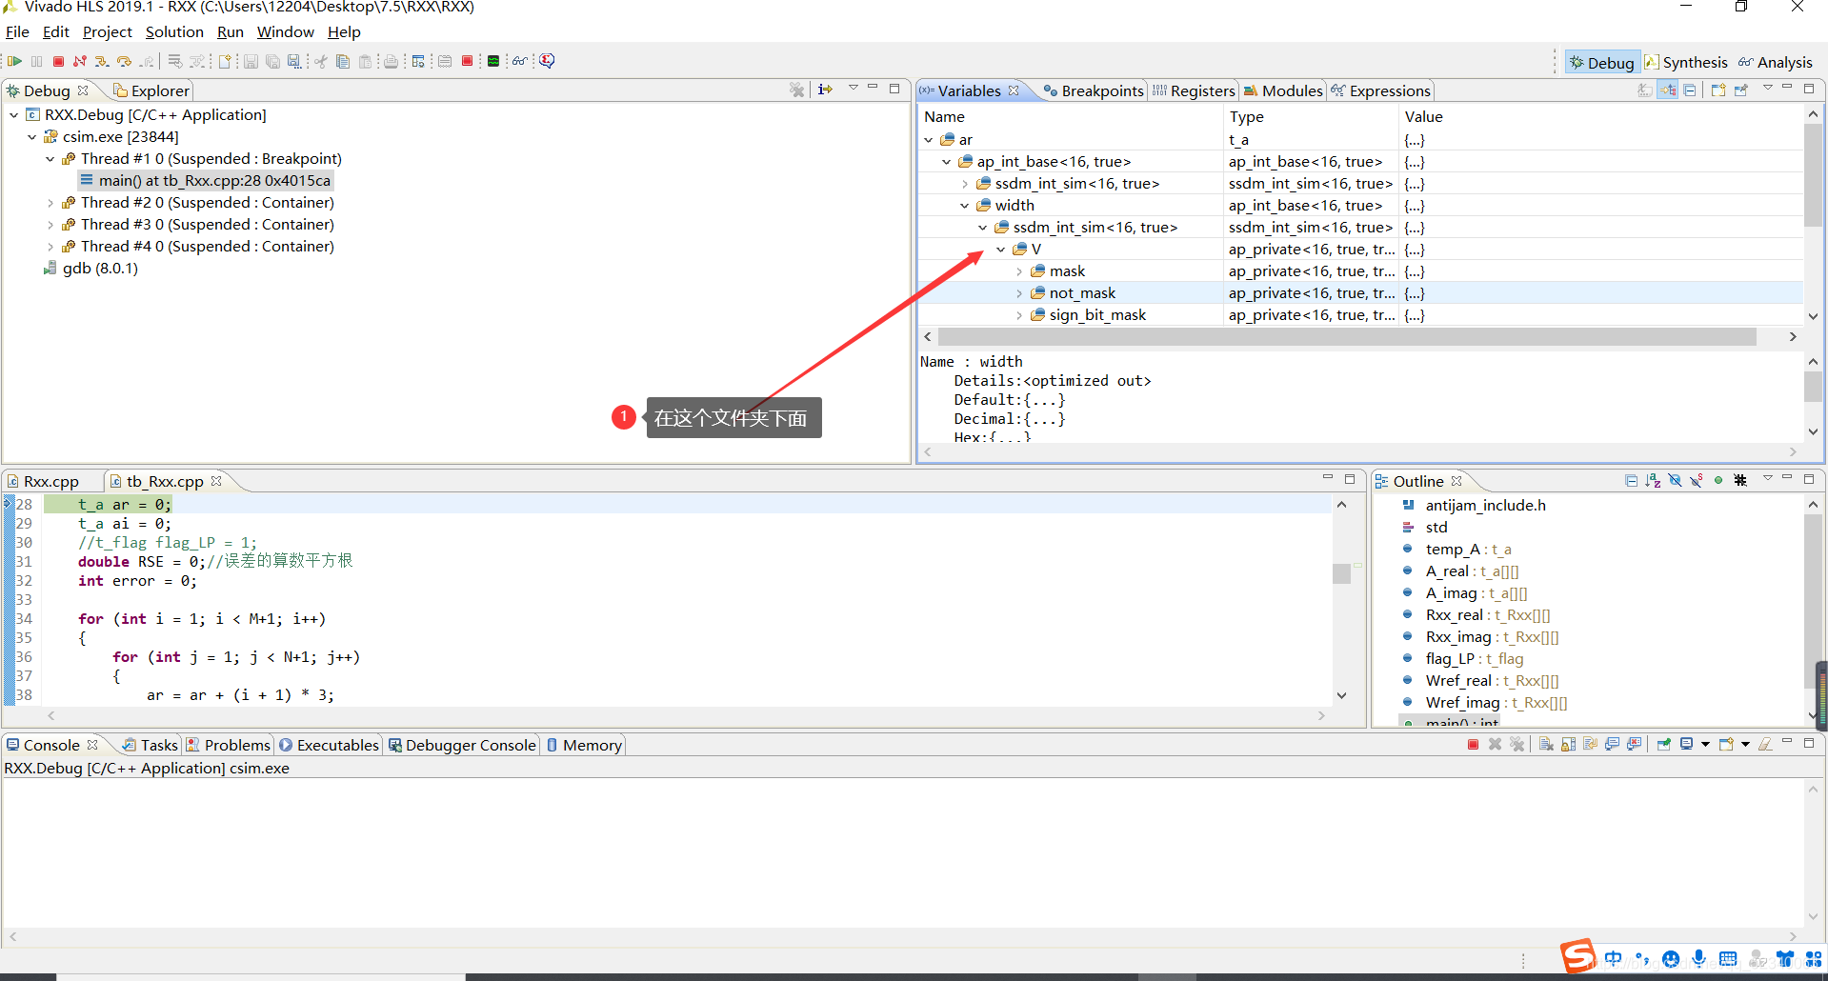Open the Project menu

point(108,32)
